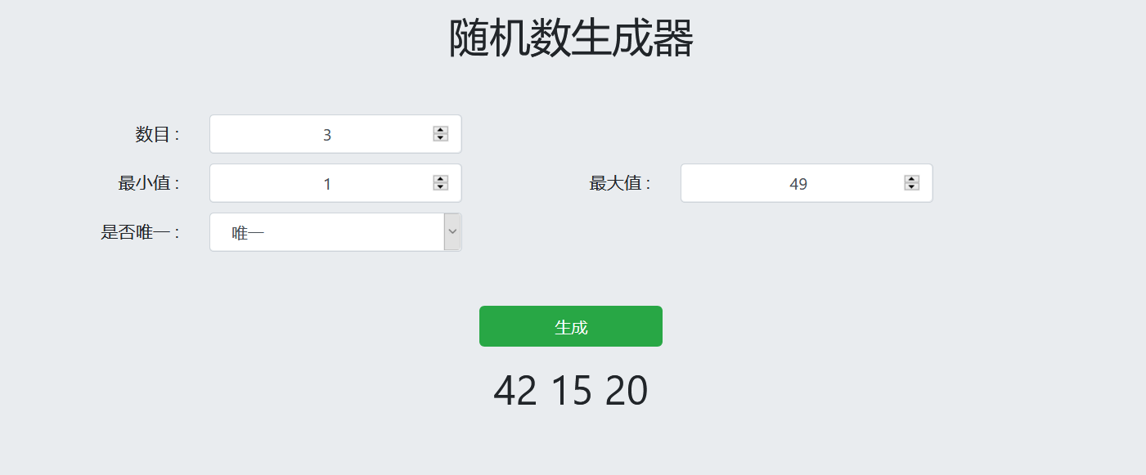The height and width of the screenshot is (475, 1146).
Task: Click the 最小值 number input
Action: pyautogui.click(x=327, y=182)
